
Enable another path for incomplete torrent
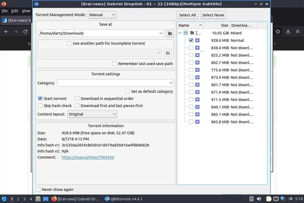69,43
